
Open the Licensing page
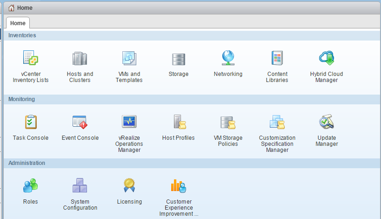(x=129, y=186)
